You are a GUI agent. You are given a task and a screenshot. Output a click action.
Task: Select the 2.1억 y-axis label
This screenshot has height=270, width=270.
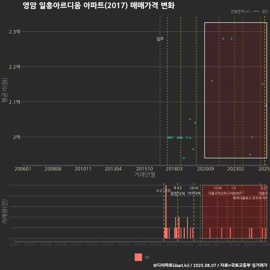[x=14, y=102]
